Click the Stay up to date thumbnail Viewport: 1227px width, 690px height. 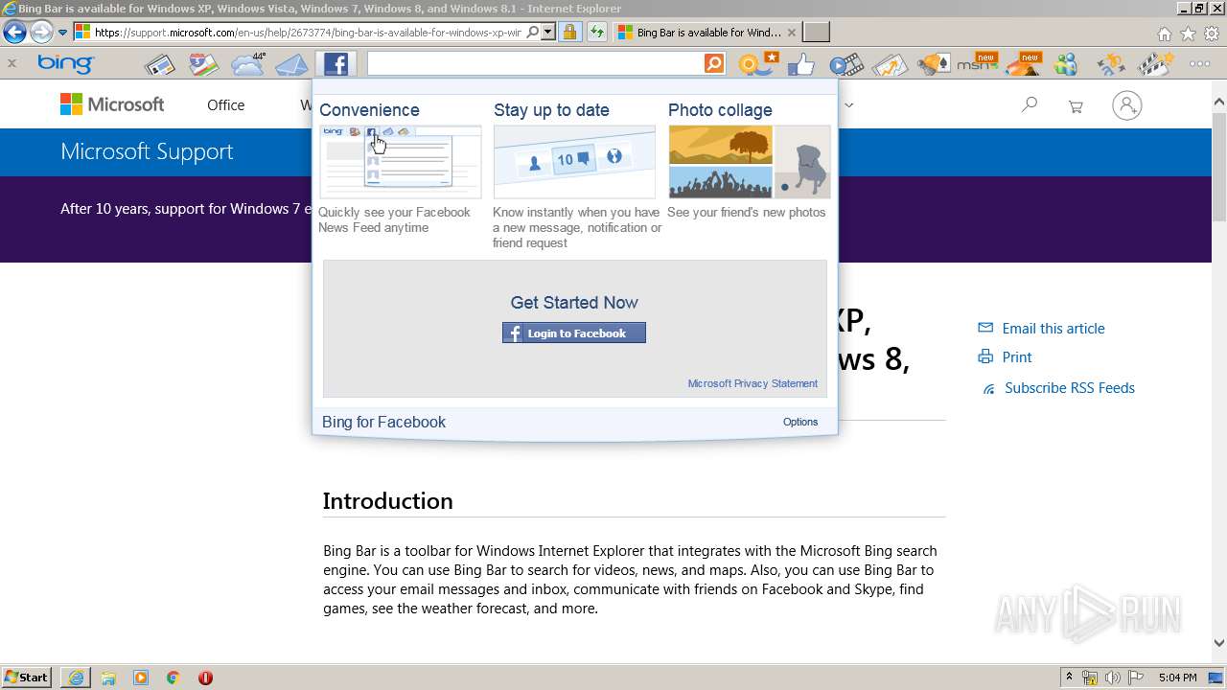click(x=574, y=162)
